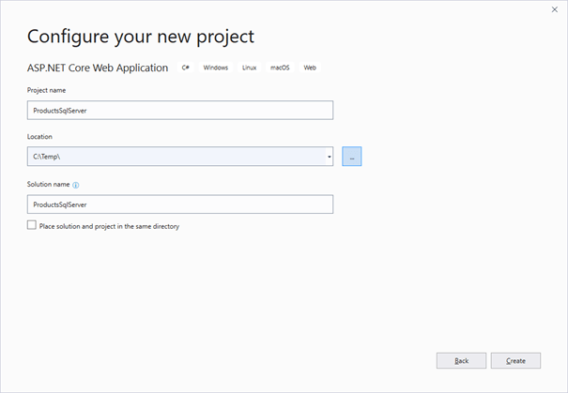Click the Create button
The image size is (568, 393).
click(x=515, y=361)
